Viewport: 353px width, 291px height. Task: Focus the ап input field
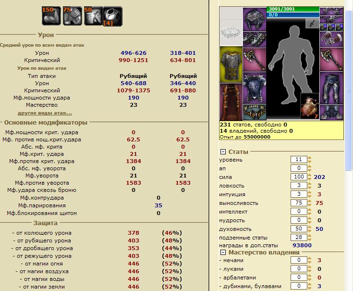(x=299, y=168)
